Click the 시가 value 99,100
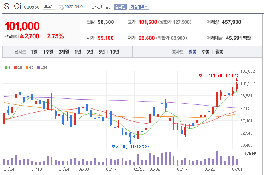This screenshot has width=264, height=175. click(106, 38)
